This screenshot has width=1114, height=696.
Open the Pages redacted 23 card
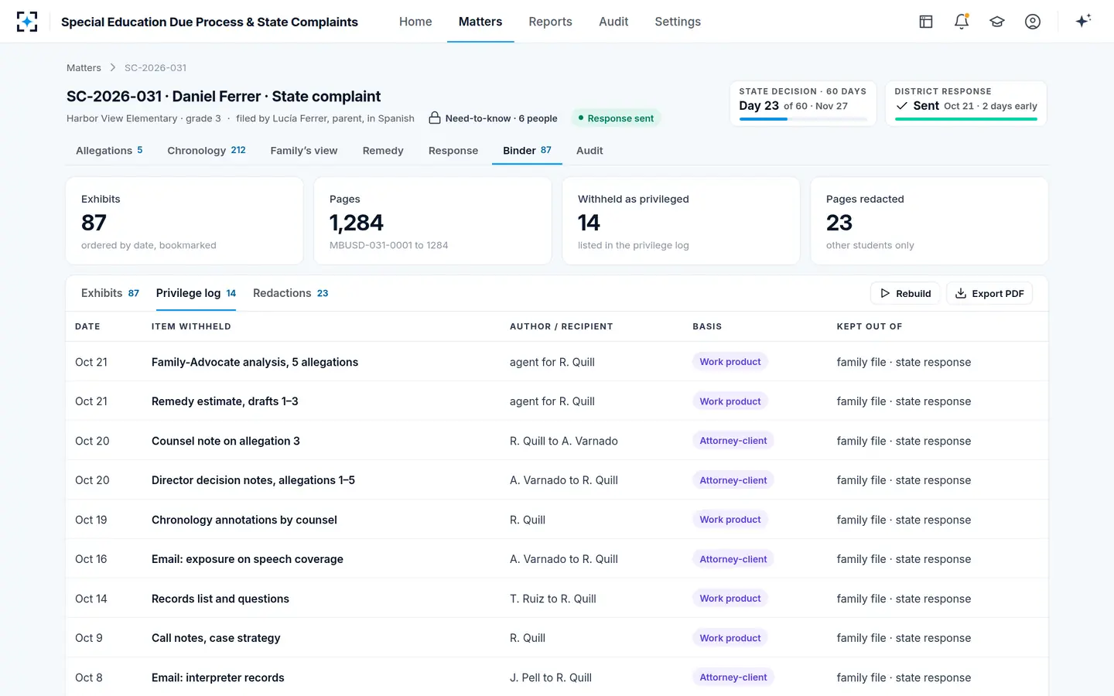929,221
